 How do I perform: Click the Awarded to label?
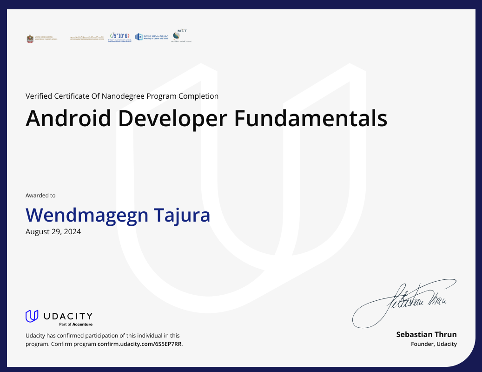click(40, 196)
